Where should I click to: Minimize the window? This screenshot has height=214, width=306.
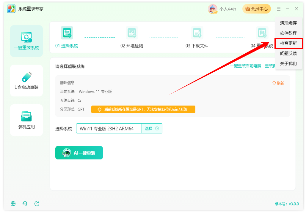click(288, 9)
